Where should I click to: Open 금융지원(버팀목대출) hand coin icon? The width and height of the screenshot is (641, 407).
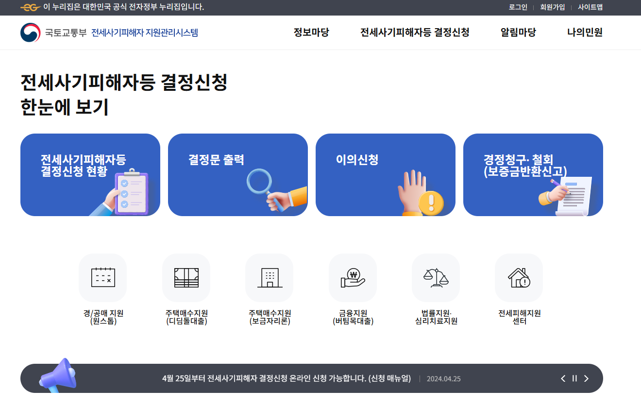pyautogui.click(x=353, y=278)
